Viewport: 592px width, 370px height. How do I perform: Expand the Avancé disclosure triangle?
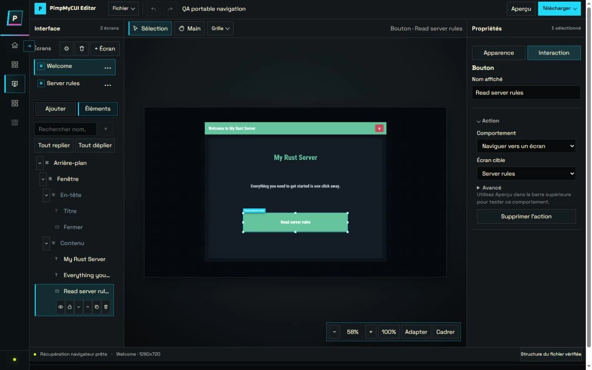[x=478, y=188]
